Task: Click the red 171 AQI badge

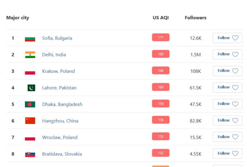Action: [x=160, y=38]
